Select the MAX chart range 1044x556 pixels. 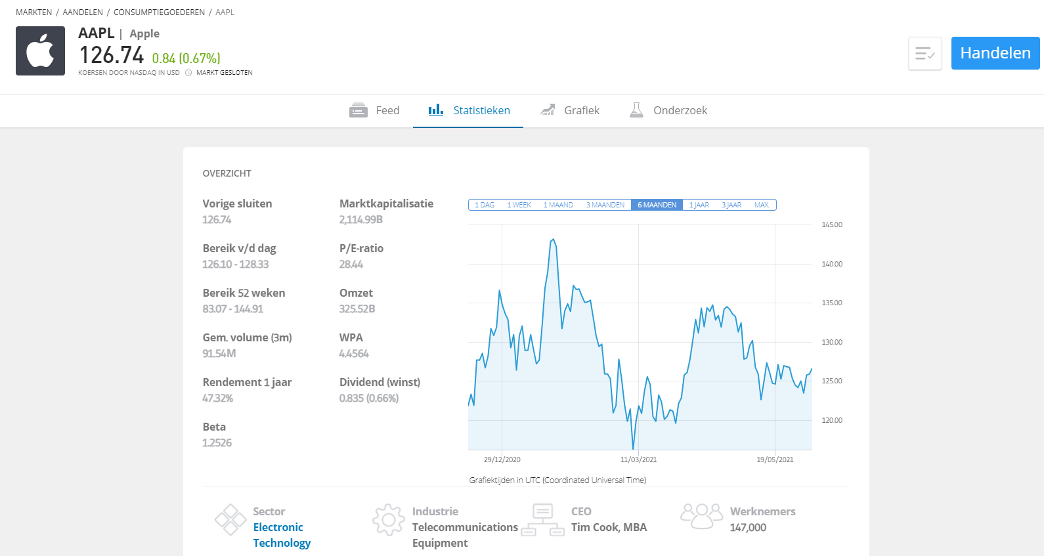tap(762, 205)
